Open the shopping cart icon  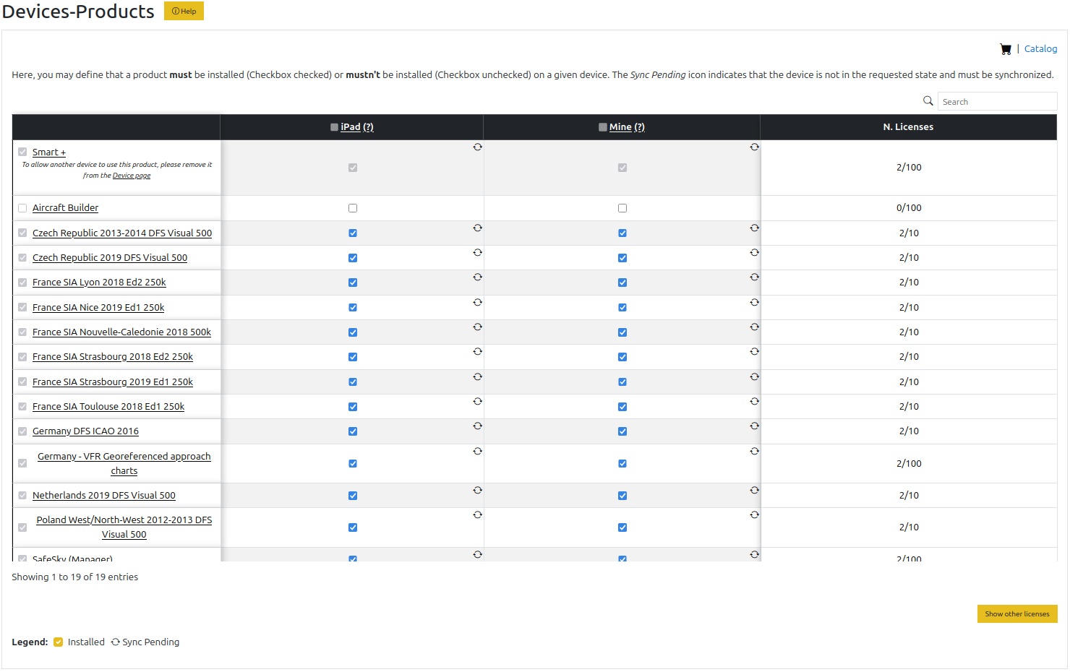click(1005, 49)
